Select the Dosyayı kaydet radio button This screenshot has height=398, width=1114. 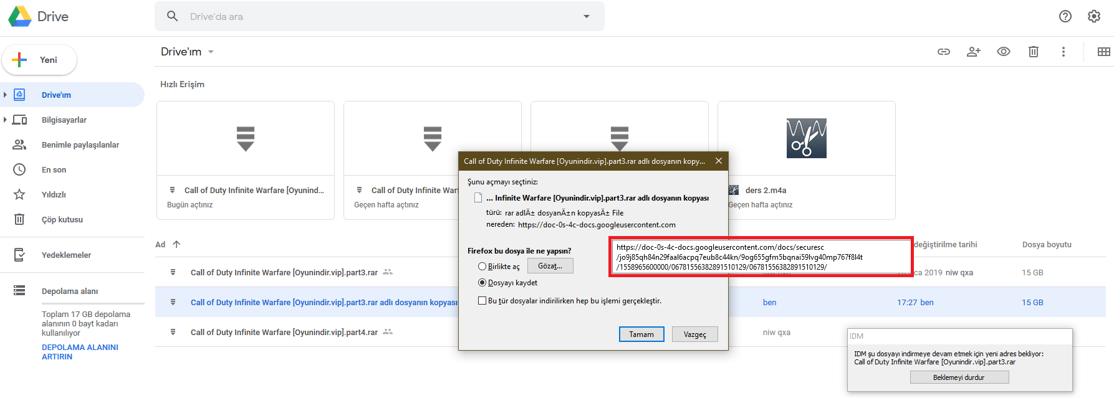[x=482, y=283]
